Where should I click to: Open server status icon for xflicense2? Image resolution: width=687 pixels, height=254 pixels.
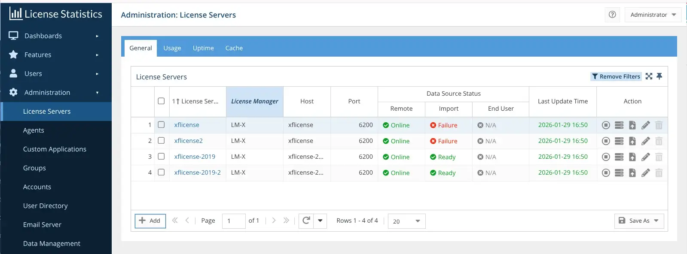point(619,141)
